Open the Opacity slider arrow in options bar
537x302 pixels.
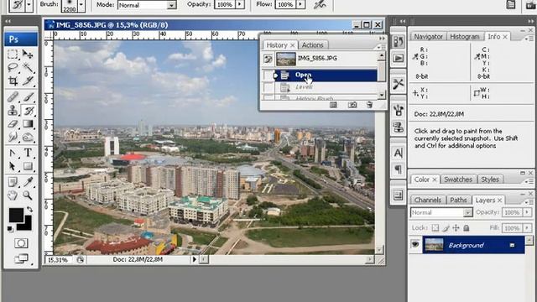coord(240,4)
